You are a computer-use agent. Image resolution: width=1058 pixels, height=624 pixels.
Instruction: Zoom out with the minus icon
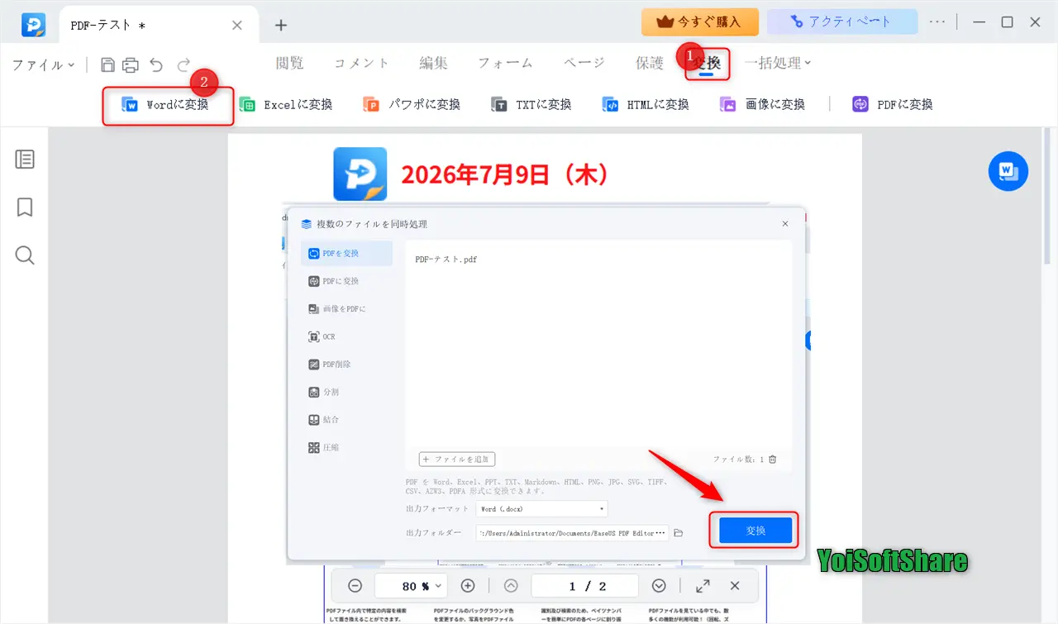(x=355, y=586)
